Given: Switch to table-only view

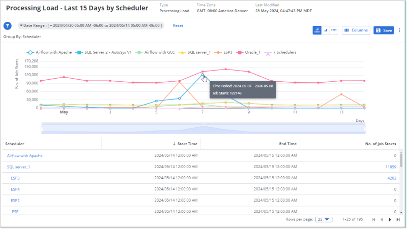Looking at the screenshot, I should (x=334, y=30).
